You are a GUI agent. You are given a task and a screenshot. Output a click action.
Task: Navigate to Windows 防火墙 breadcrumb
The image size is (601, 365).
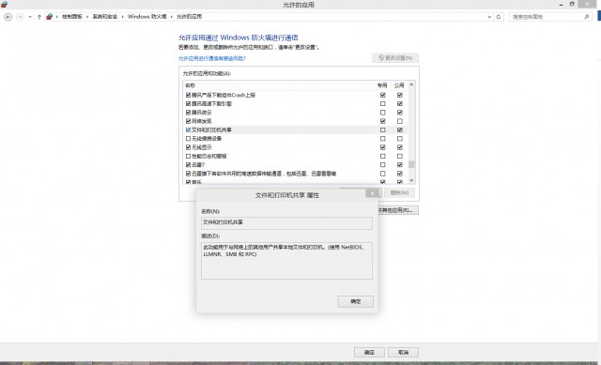147,17
